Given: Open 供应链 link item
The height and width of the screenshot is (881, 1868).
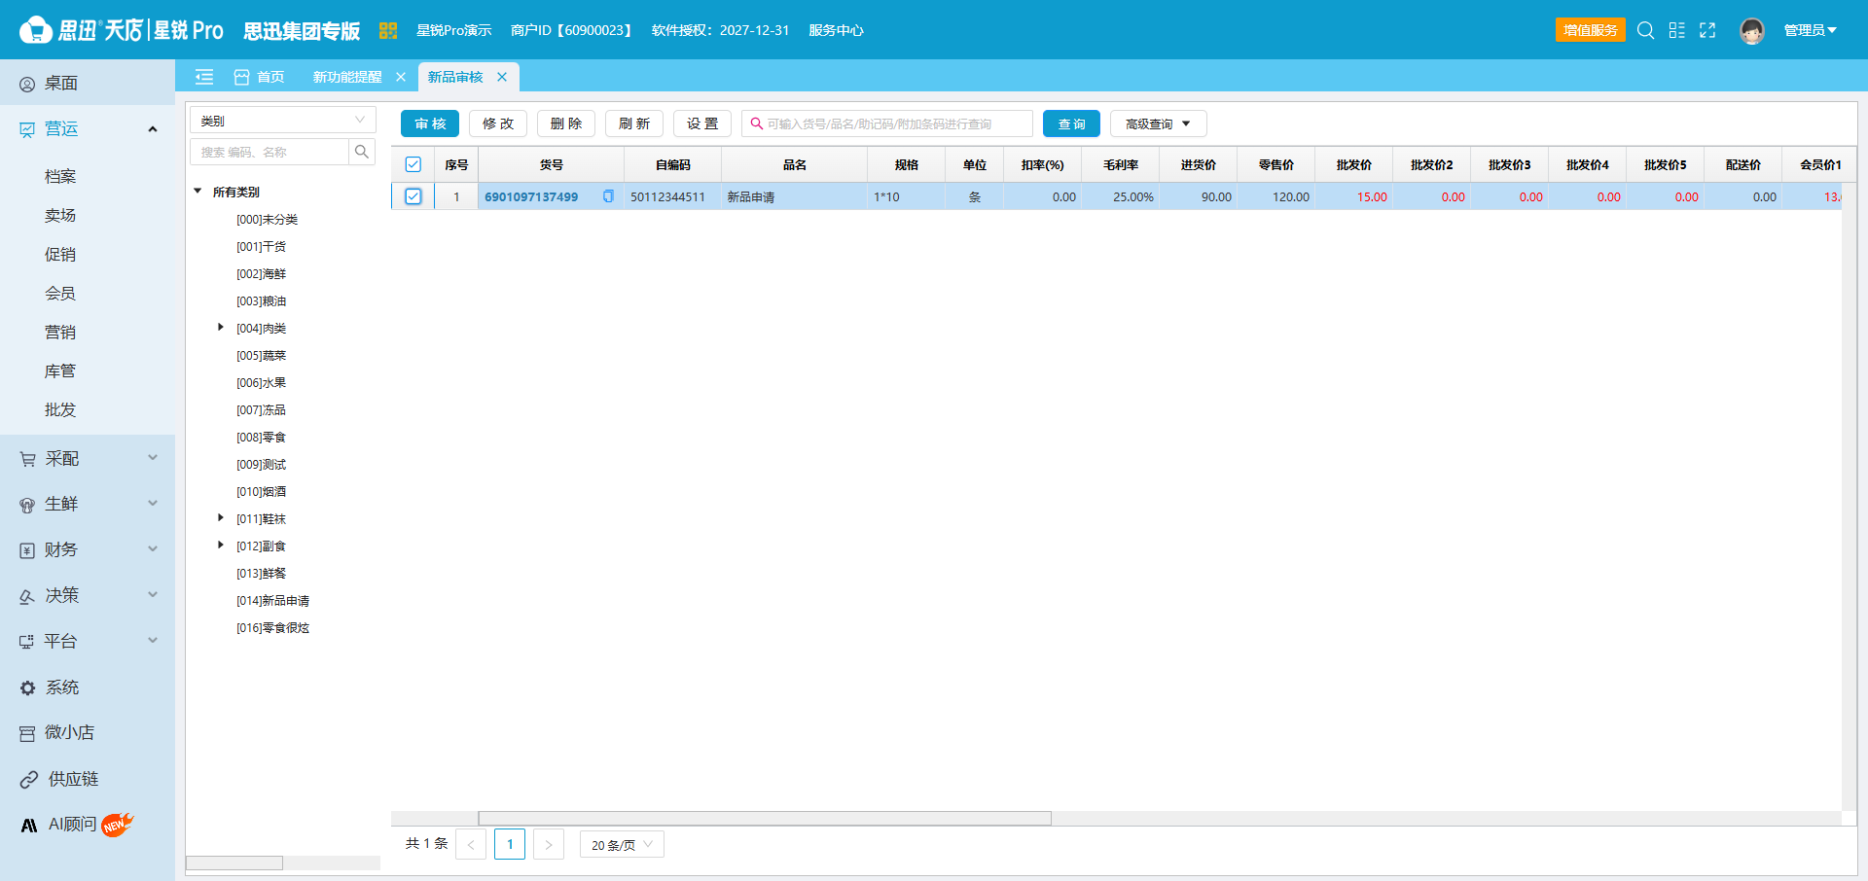Looking at the screenshot, I should pyautogui.click(x=88, y=779).
